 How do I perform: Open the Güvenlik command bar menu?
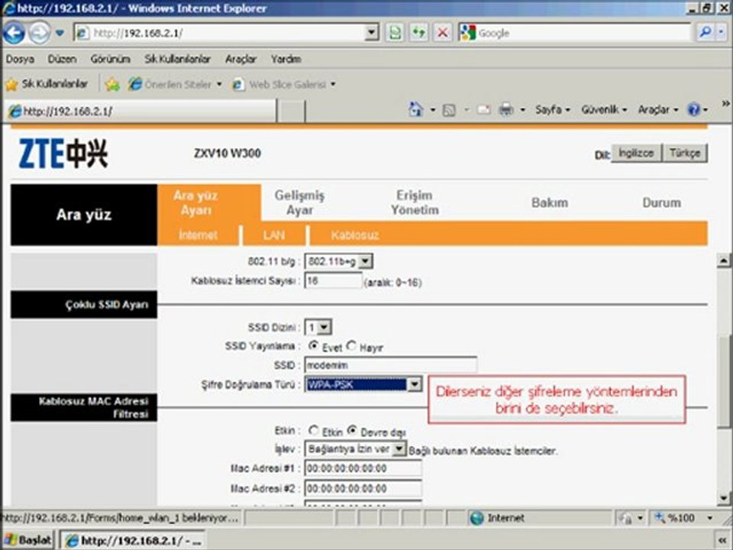604,110
